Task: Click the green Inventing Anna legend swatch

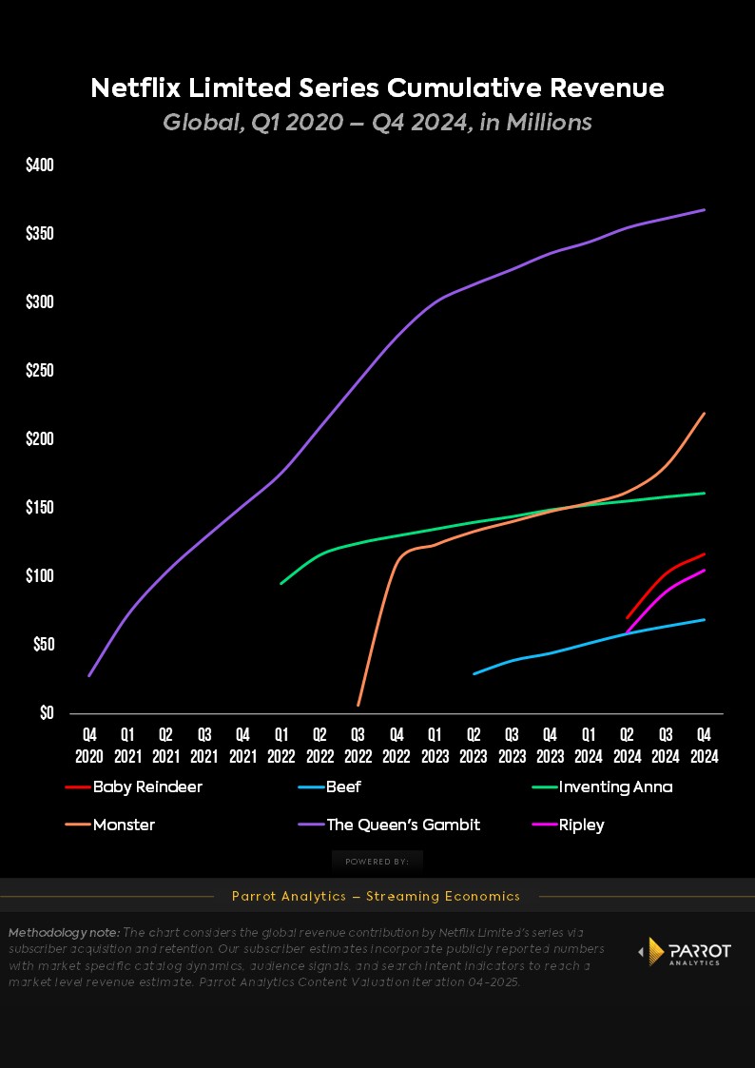Action: click(x=544, y=787)
